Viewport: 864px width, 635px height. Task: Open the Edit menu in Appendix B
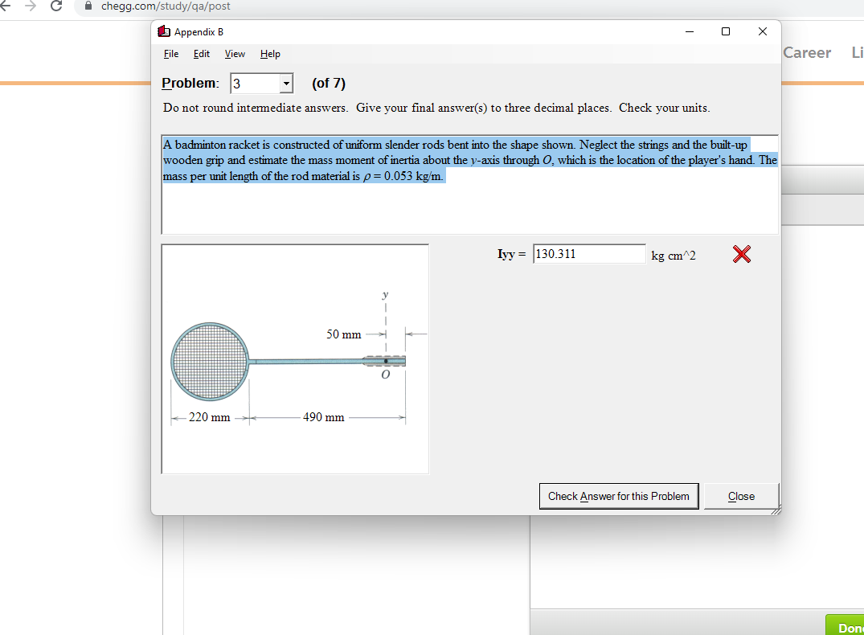tap(202, 54)
